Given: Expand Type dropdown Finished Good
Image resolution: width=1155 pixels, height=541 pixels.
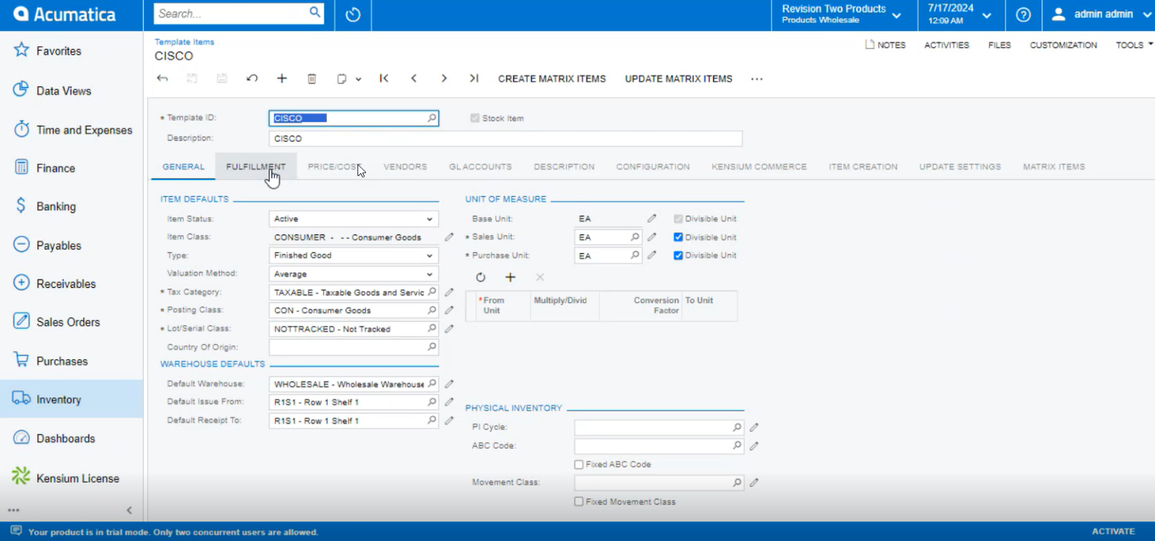Looking at the screenshot, I should 430,255.
